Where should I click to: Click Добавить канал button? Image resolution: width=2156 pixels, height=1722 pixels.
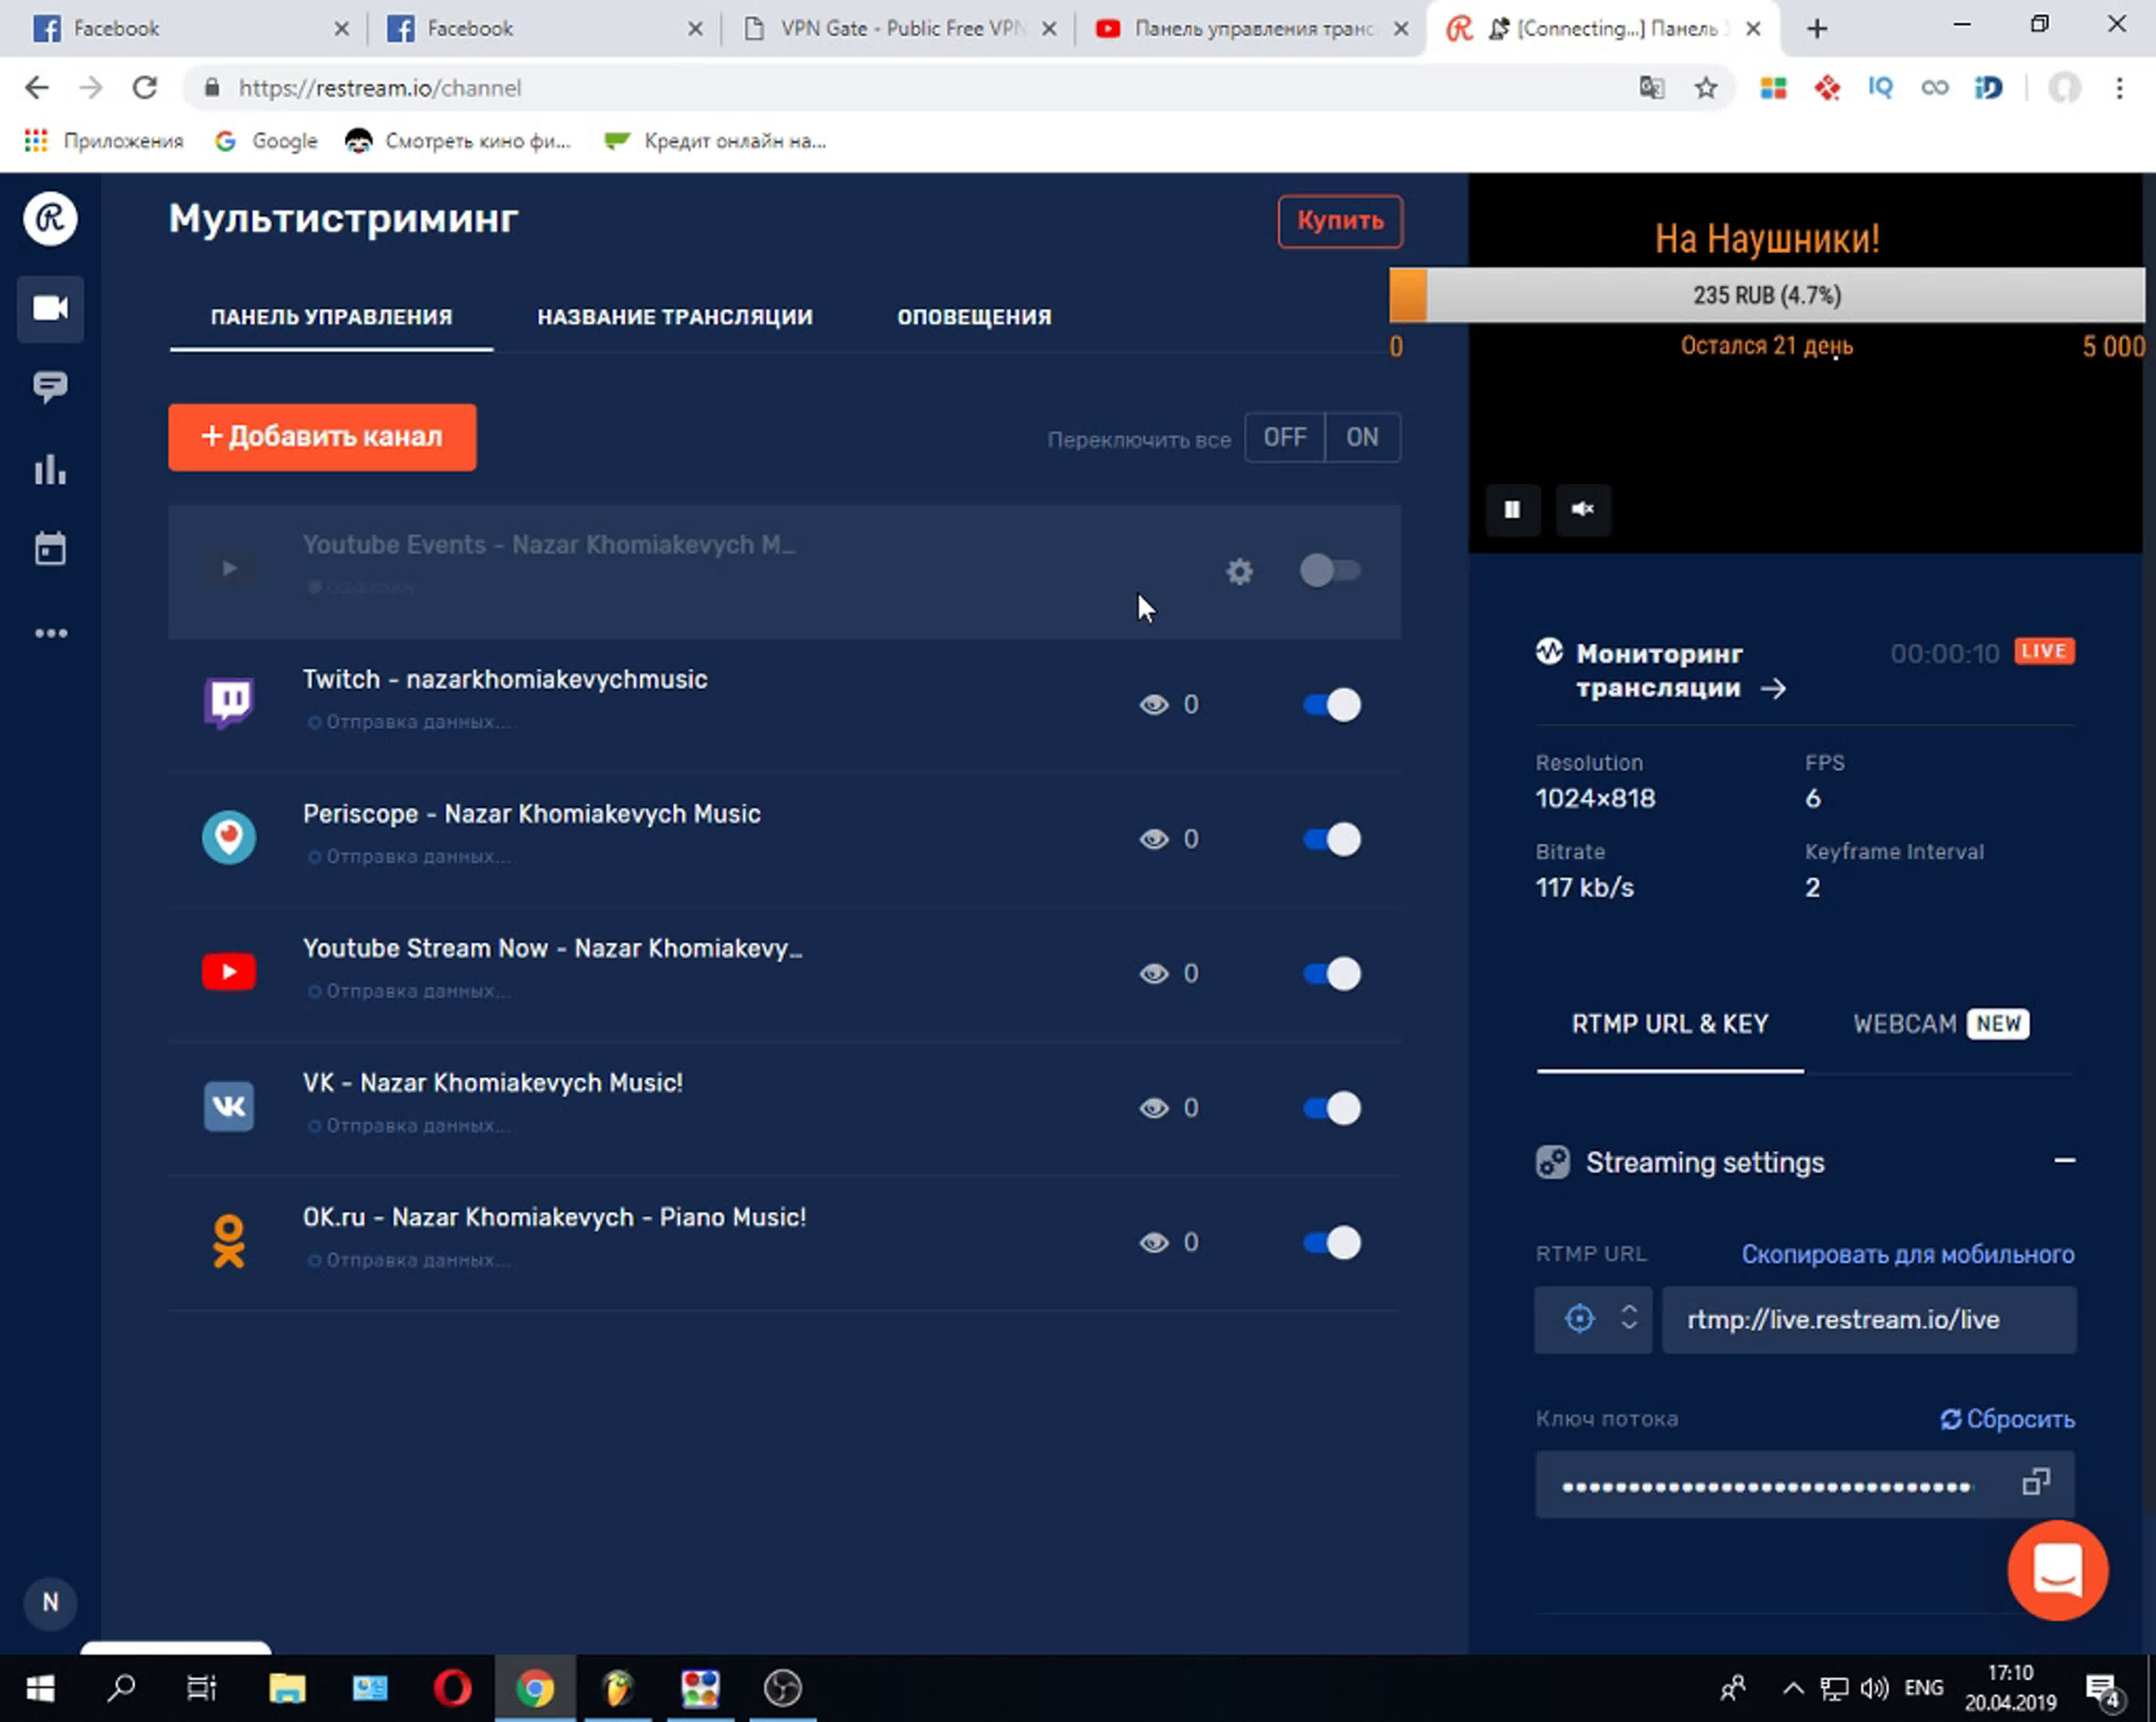click(x=322, y=437)
